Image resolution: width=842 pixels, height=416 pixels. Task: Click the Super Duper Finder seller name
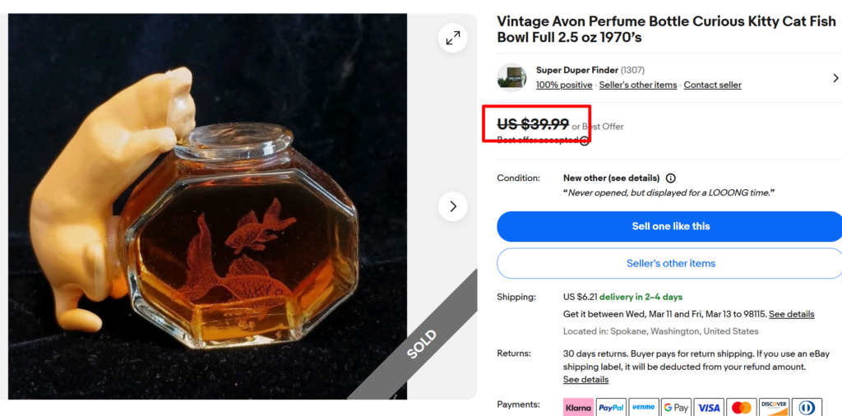coord(576,71)
